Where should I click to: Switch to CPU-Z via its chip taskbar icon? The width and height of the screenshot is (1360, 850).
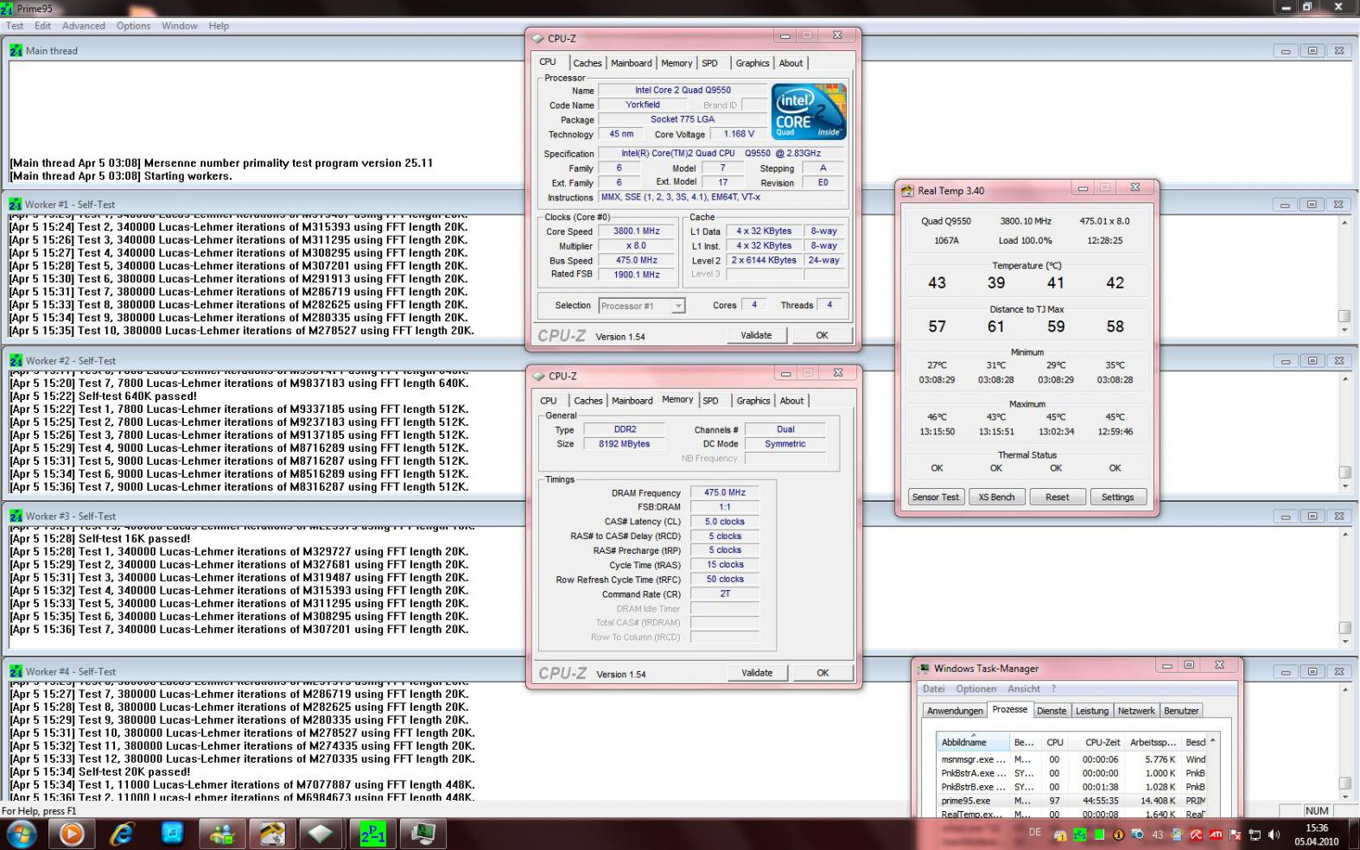(321, 834)
